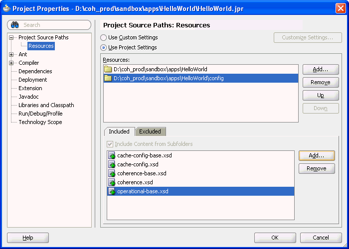Collapse the Project Source Paths node

(11, 37)
